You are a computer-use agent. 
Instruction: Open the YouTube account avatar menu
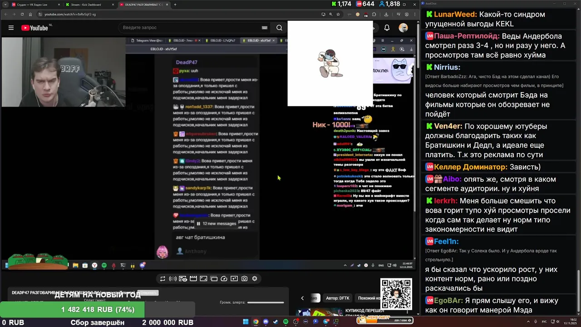403,28
